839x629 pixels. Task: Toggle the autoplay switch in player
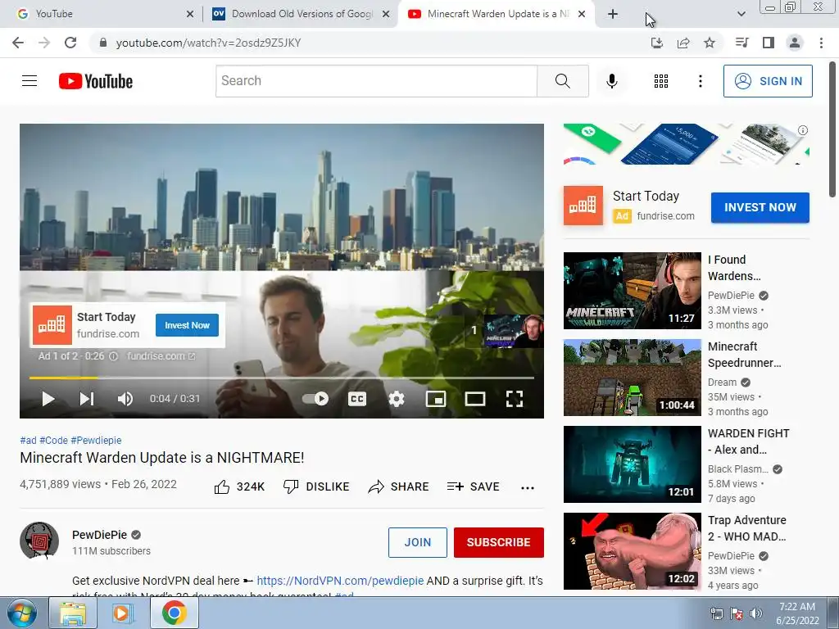point(315,399)
